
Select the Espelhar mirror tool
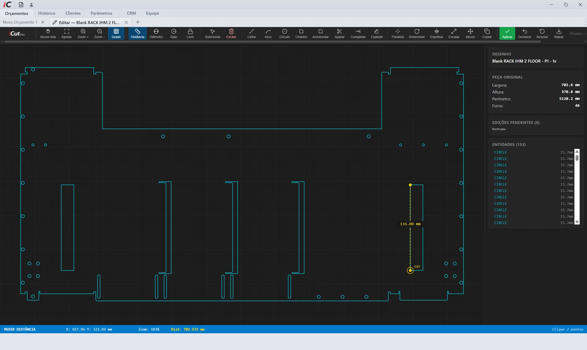437,34
